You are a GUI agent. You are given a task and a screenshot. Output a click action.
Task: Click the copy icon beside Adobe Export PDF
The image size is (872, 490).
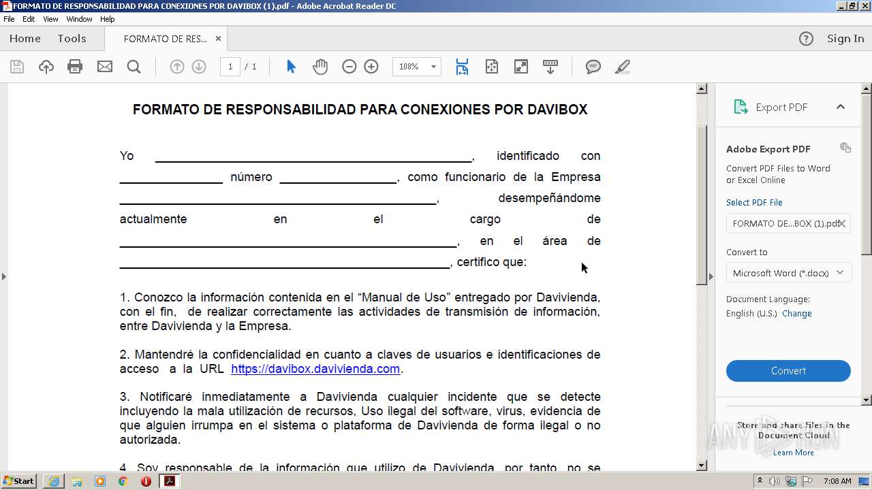(845, 148)
